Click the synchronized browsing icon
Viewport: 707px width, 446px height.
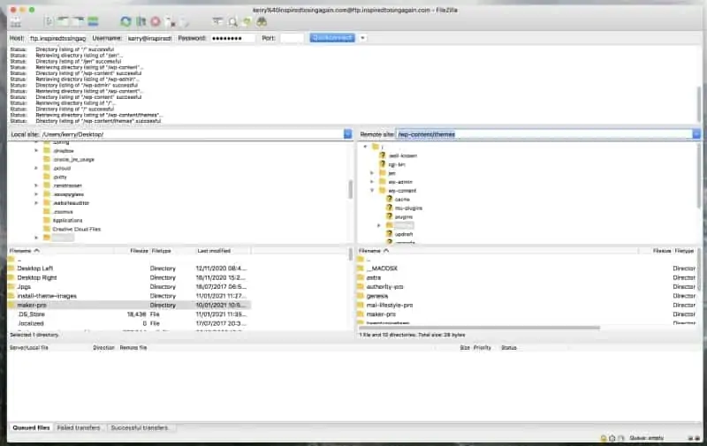point(247,21)
